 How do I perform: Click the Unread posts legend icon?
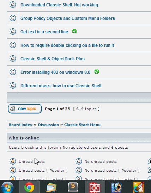tap(13, 161)
